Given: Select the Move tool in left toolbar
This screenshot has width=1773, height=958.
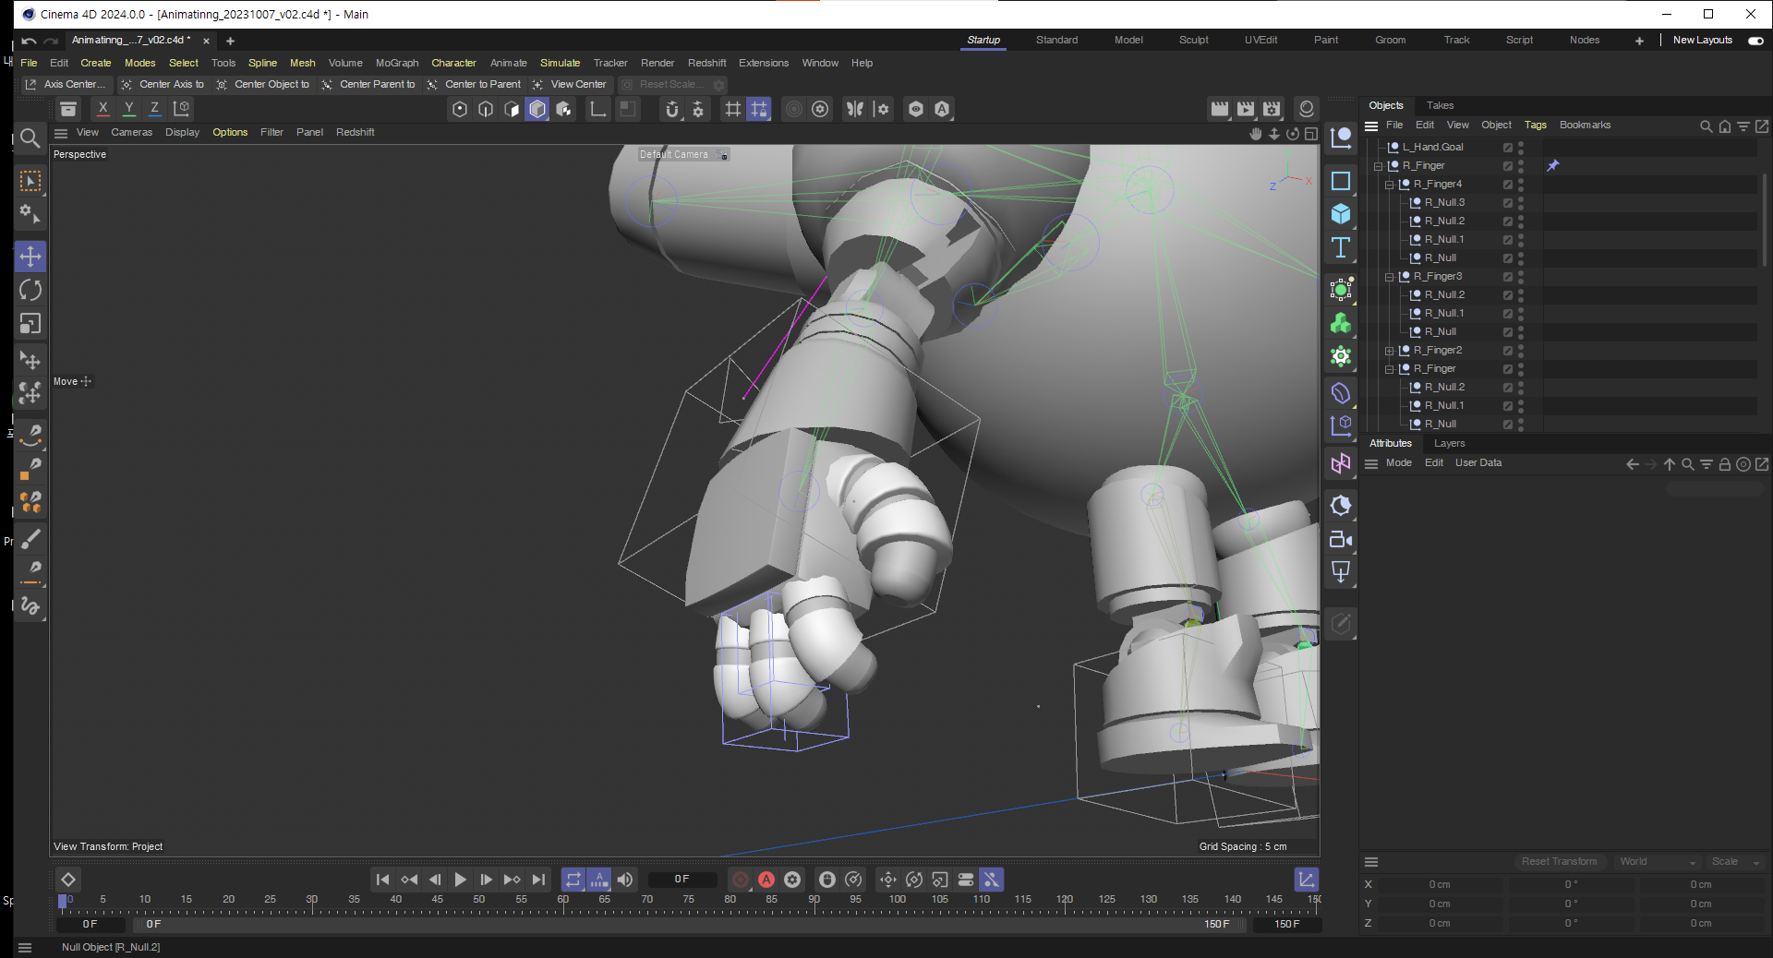Looking at the screenshot, I should tap(30, 256).
